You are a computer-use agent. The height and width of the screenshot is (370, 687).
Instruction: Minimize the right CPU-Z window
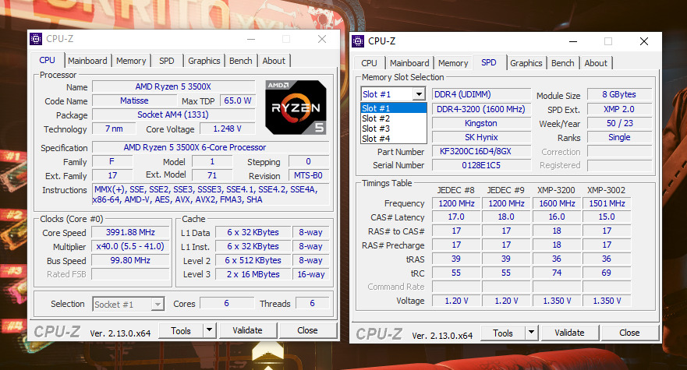coord(573,41)
